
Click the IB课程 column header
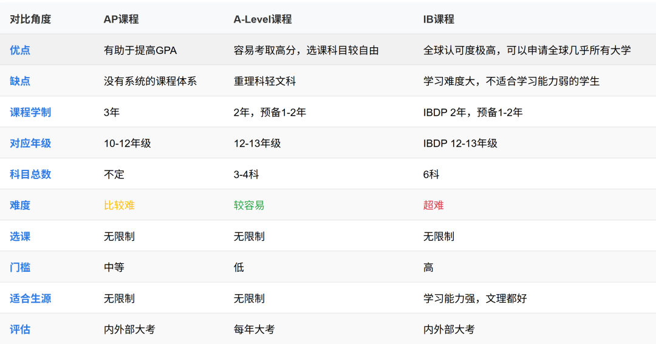[x=439, y=19]
